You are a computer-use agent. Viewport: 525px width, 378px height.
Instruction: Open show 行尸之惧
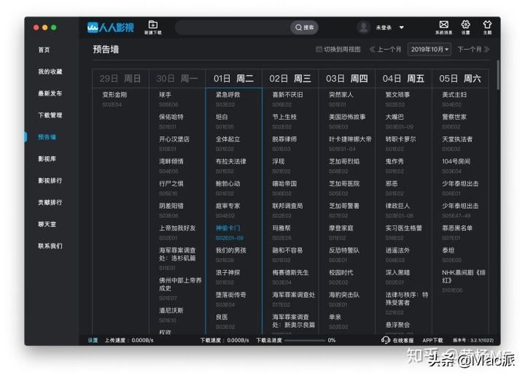(x=171, y=184)
